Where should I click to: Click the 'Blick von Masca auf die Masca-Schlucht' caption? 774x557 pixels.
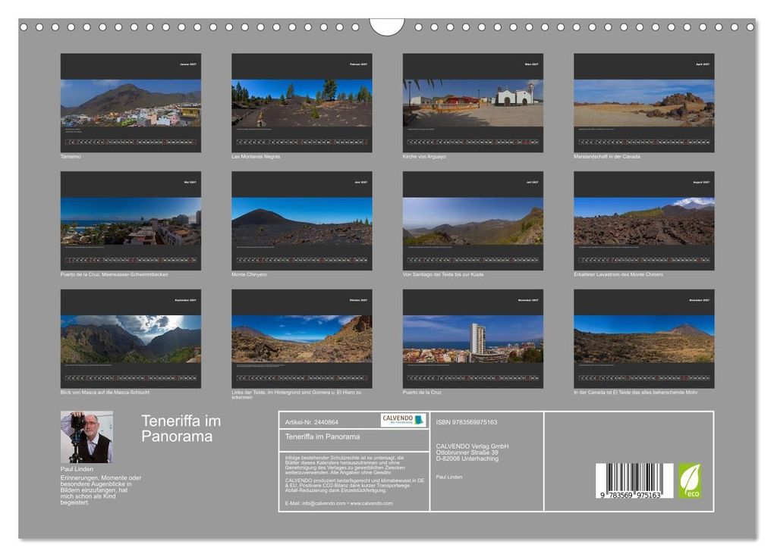pyautogui.click(x=105, y=393)
